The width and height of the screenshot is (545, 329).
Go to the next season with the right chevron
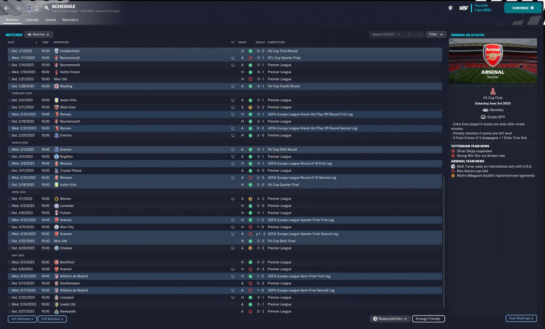coord(419,34)
